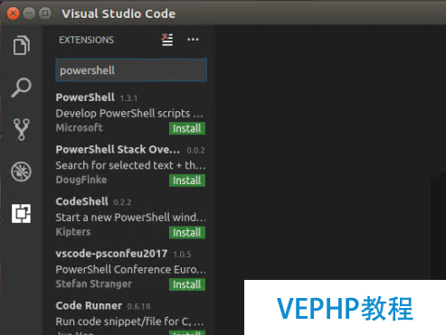This screenshot has width=446, height=335.
Task: Focus the powershell extensions search box
Action: [x=131, y=70]
